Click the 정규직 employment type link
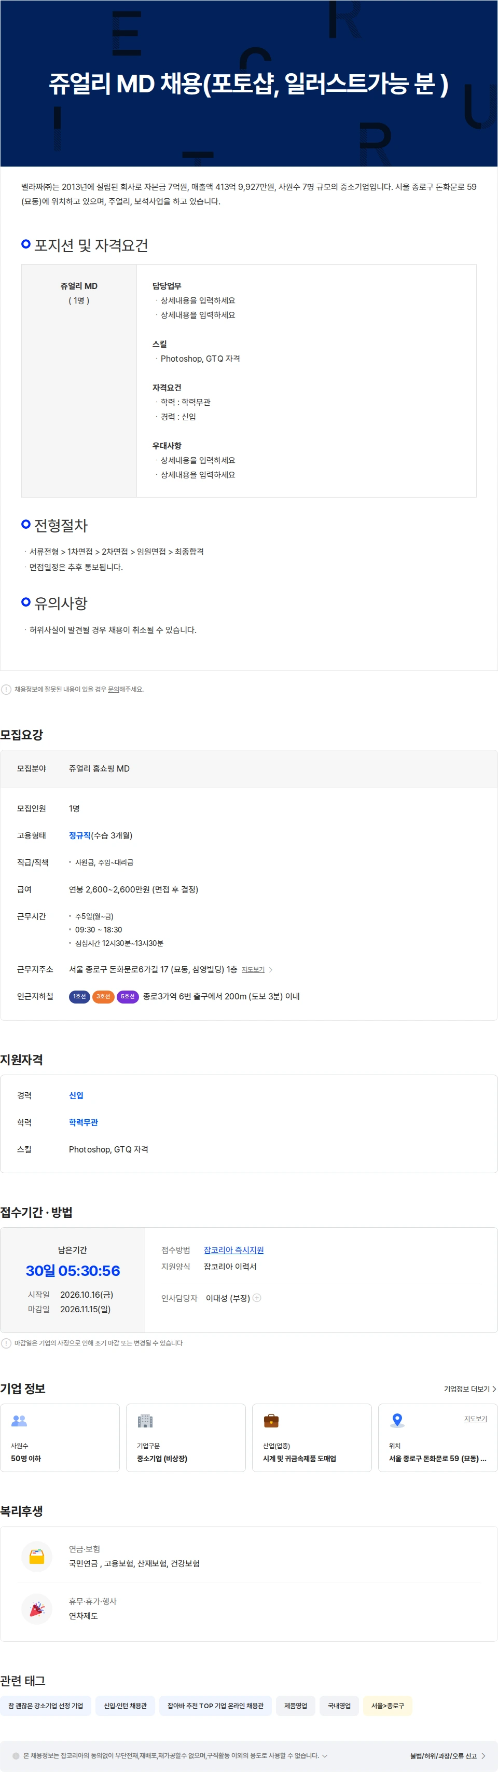This screenshot has width=498, height=1772. click(80, 836)
